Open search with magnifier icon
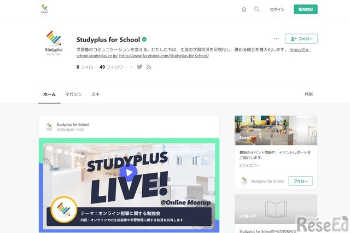This screenshot has width=350, height=233. (257, 9)
